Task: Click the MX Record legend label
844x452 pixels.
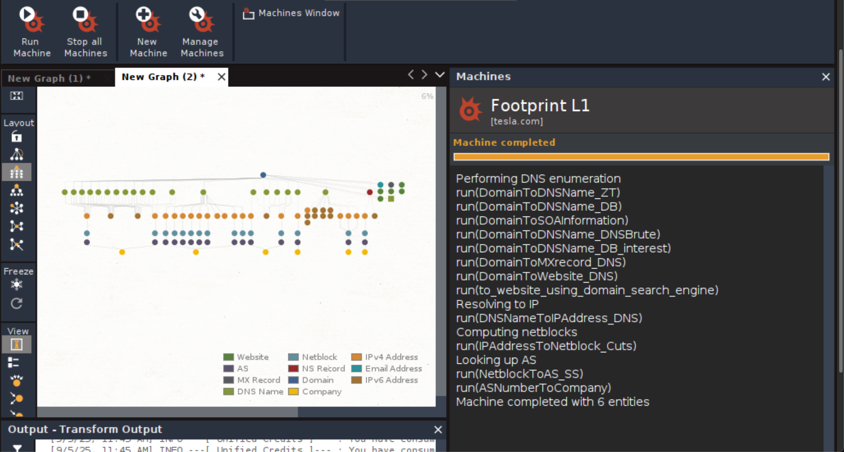Action: point(259,380)
